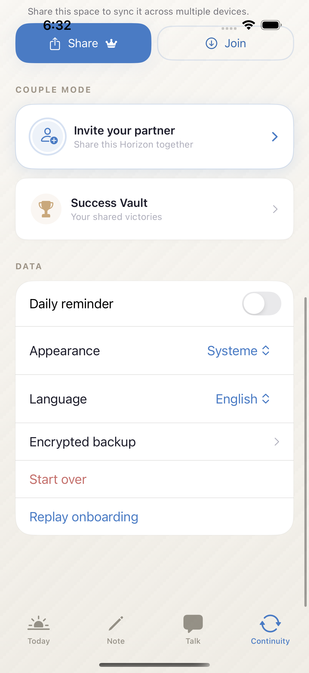Viewport: 309px width, 673px height.
Task: Enable the Daily reminder switch
Action: pyautogui.click(x=261, y=304)
